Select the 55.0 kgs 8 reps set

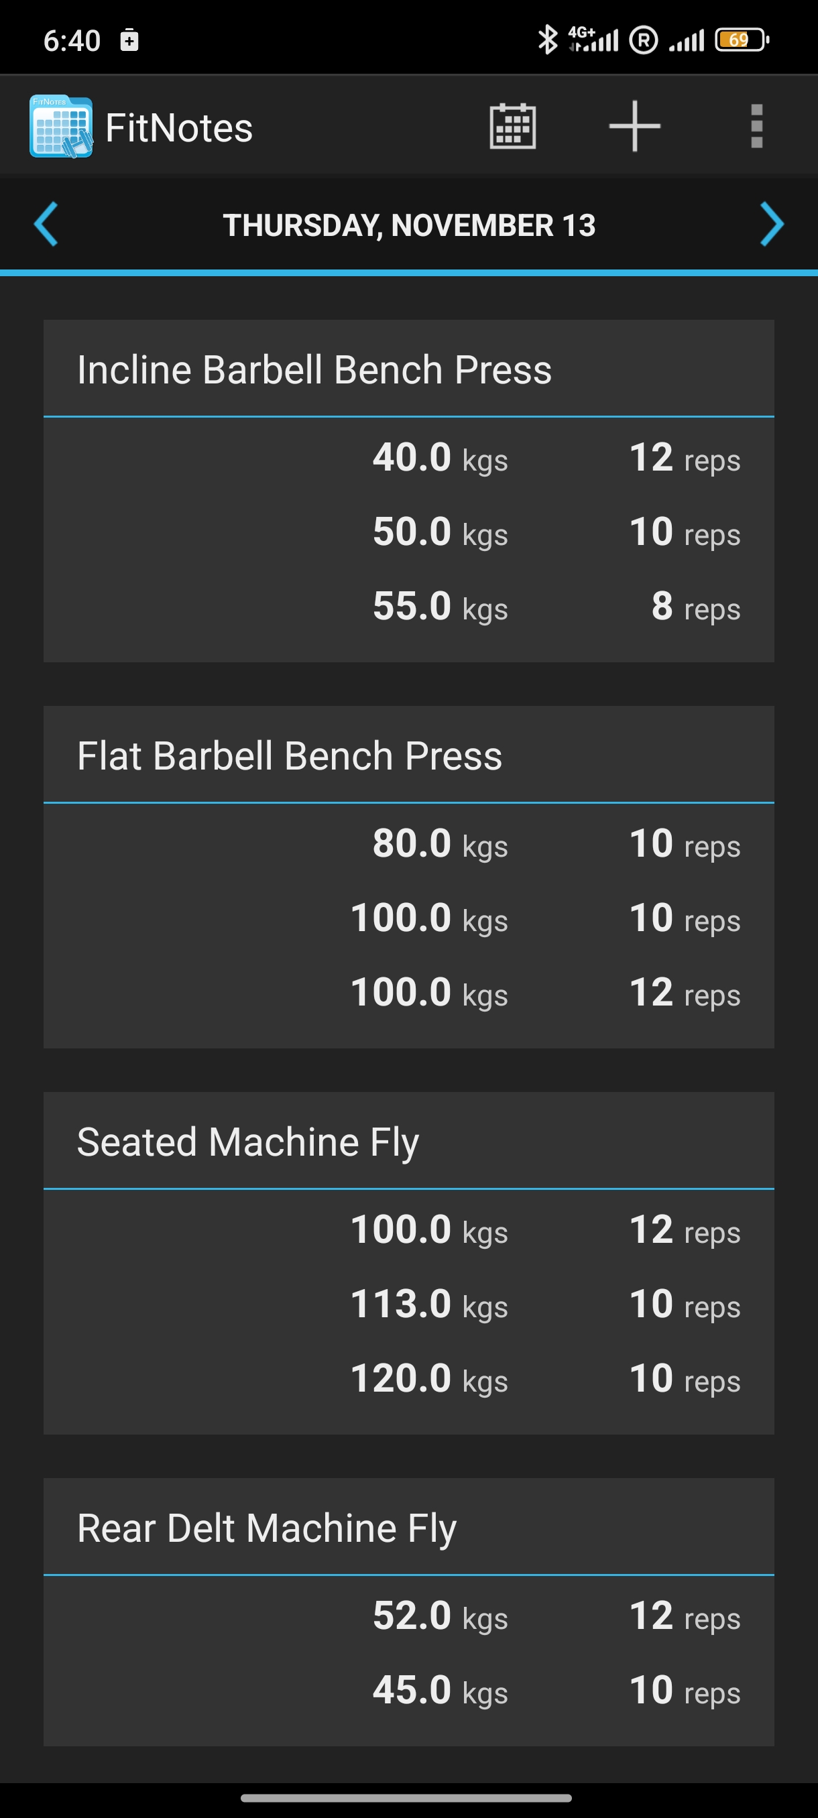point(556,606)
